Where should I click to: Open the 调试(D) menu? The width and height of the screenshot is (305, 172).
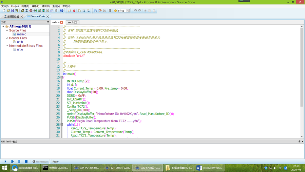[x=46, y=6]
